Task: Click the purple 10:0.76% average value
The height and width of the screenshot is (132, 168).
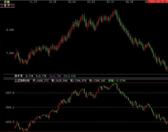Action: (x=55, y=76)
